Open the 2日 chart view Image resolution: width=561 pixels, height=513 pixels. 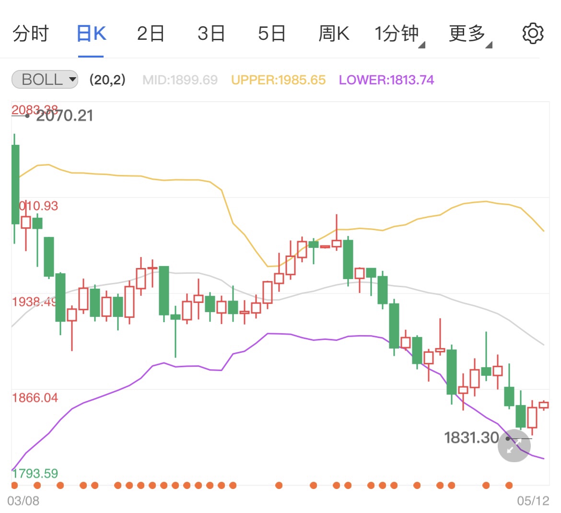(151, 33)
